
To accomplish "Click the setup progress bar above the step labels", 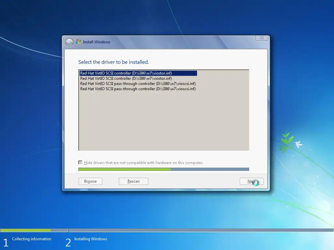I will tap(167, 230).
